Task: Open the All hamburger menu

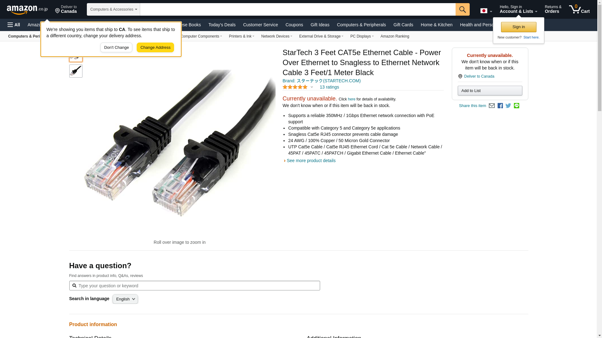Action: point(14,25)
